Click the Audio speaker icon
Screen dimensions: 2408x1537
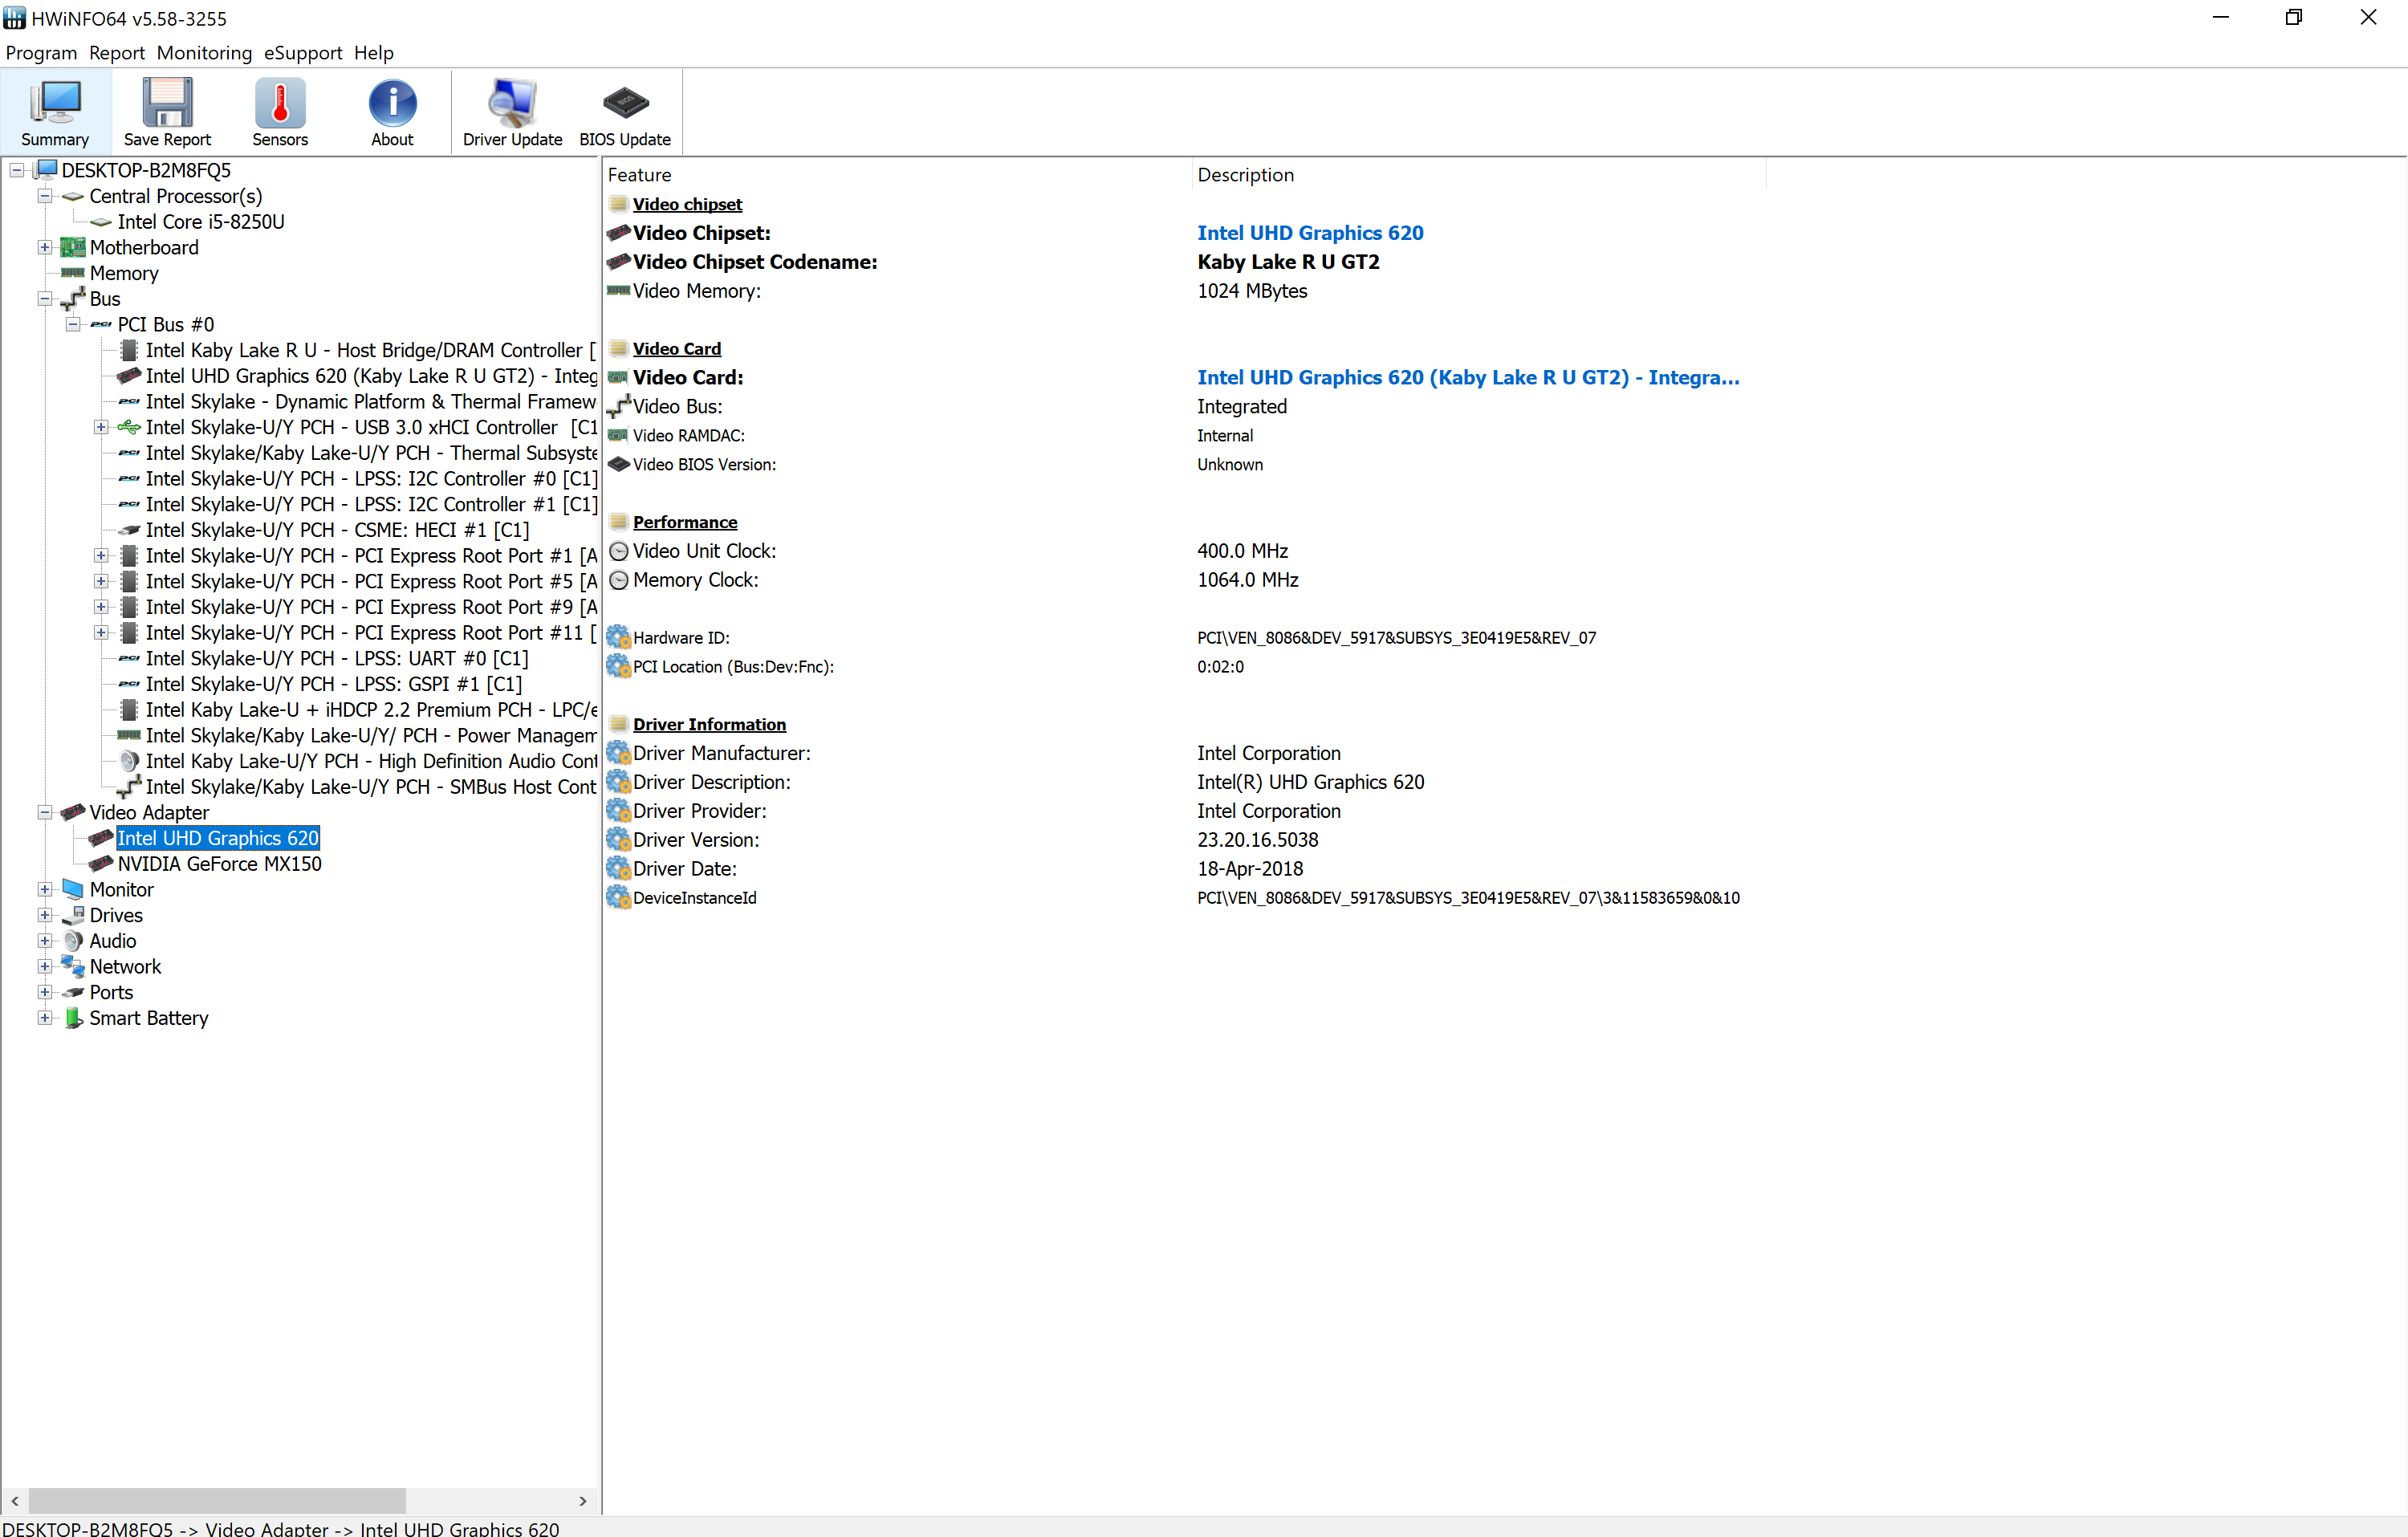pos(73,941)
